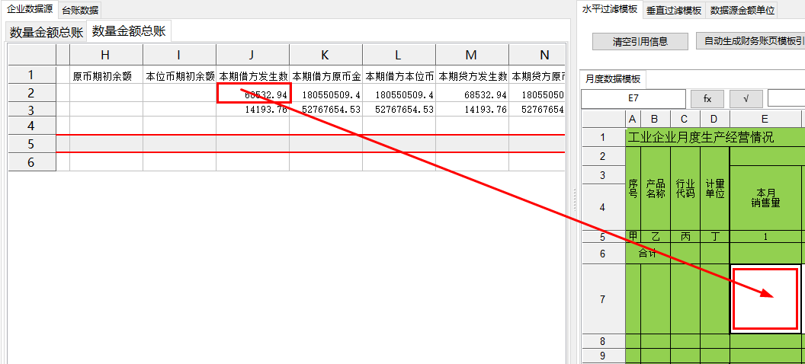Select row 8 header in monthly template
The image size is (805, 364).
pos(603,341)
